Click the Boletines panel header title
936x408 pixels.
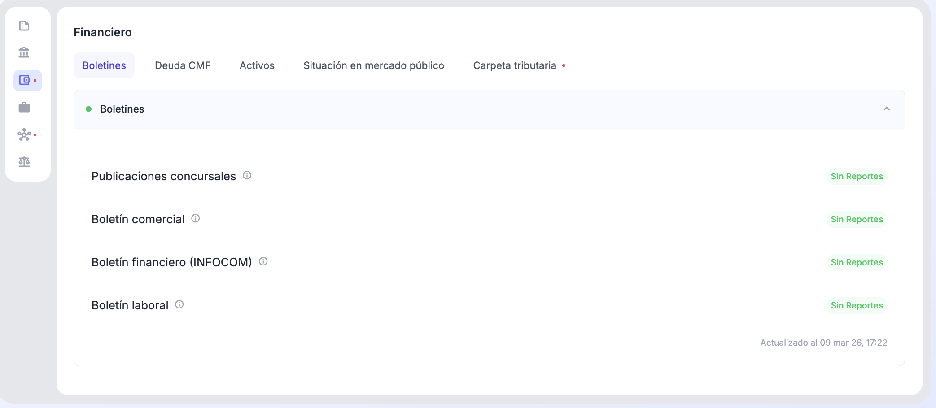point(122,109)
